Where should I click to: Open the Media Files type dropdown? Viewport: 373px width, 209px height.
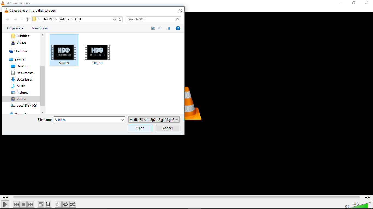click(x=154, y=120)
